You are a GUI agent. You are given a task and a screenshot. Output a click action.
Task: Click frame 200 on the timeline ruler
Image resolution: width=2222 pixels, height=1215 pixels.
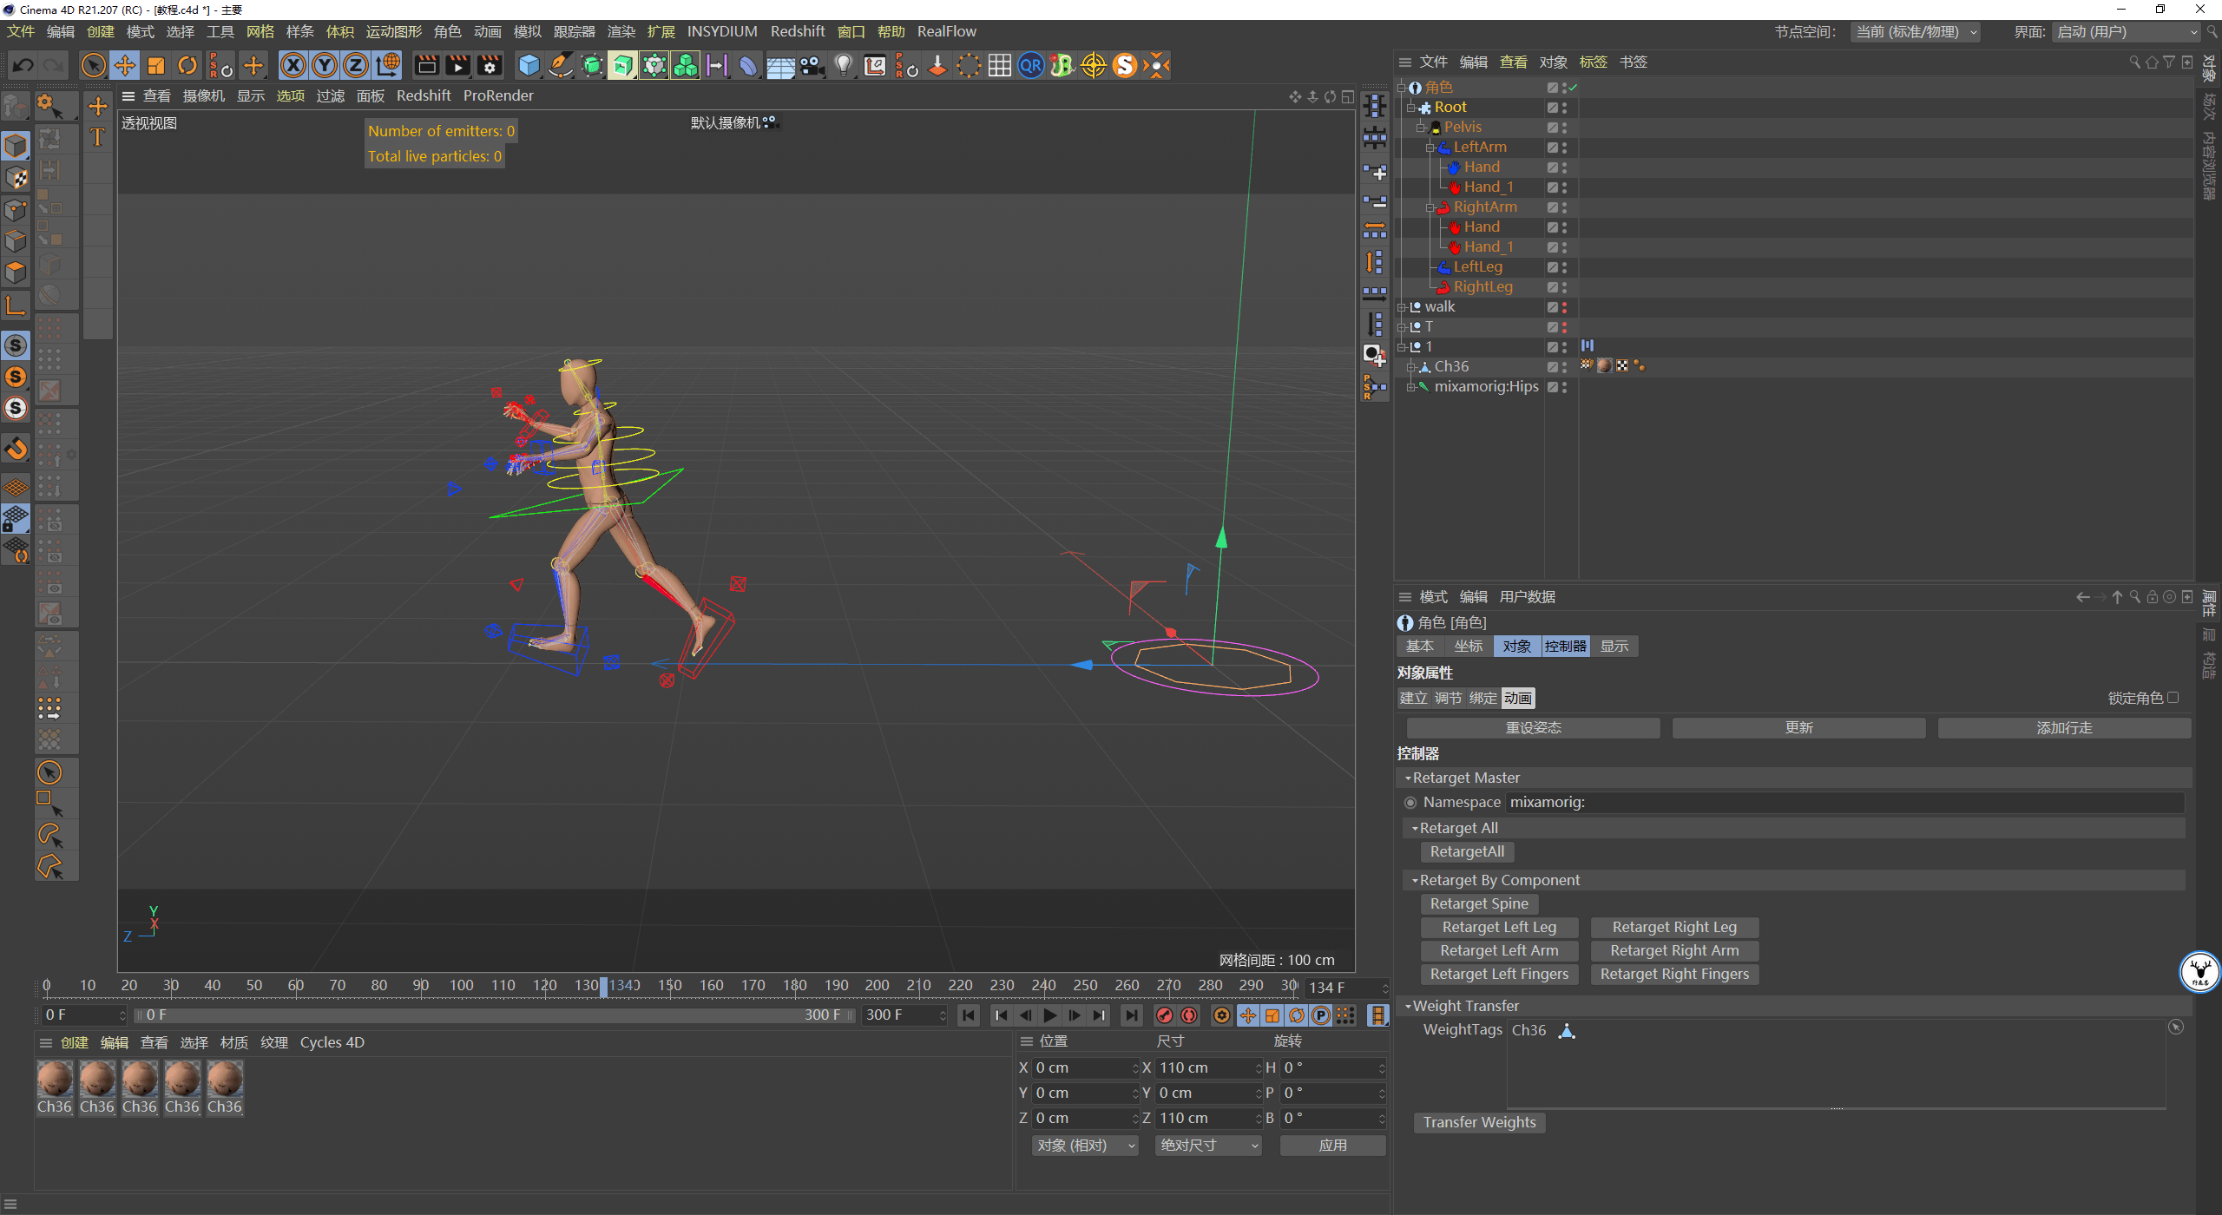[x=877, y=986]
